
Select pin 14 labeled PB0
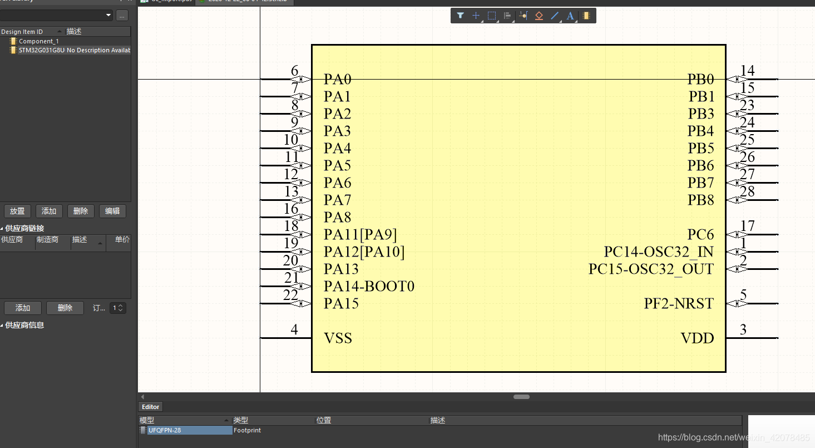pyautogui.click(x=752, y=79)
